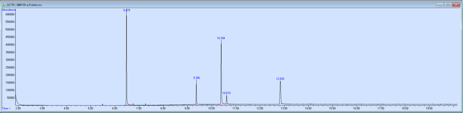Click the Time--> axis label

pyautogui.click(x=6, y=108)
